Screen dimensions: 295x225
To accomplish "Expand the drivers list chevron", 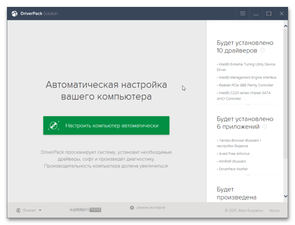I will [248, 104].
